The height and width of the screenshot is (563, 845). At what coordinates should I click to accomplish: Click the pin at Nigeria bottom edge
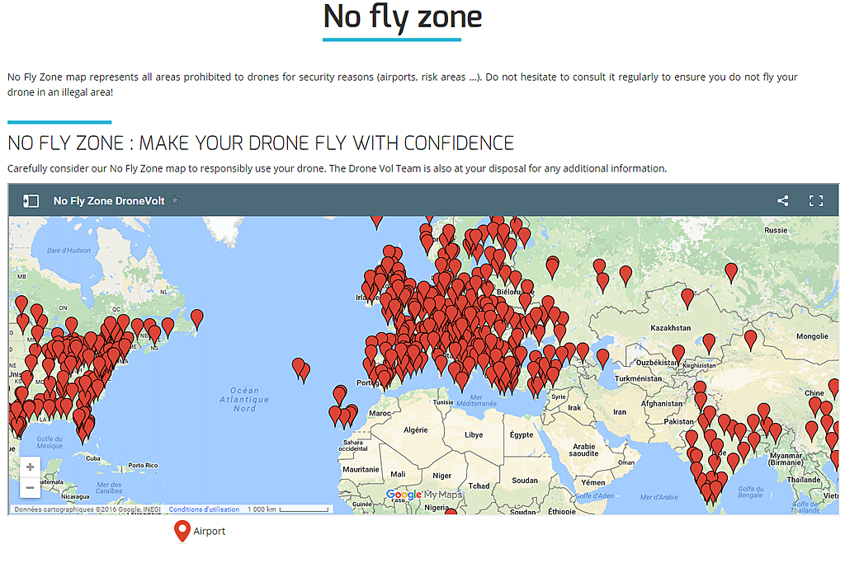point(451,512)
